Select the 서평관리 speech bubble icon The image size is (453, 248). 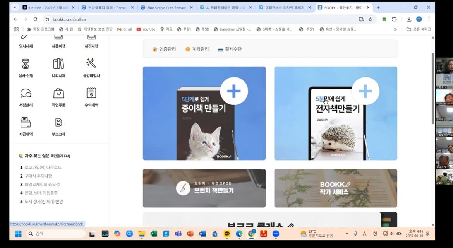click(x=26, y=94)
